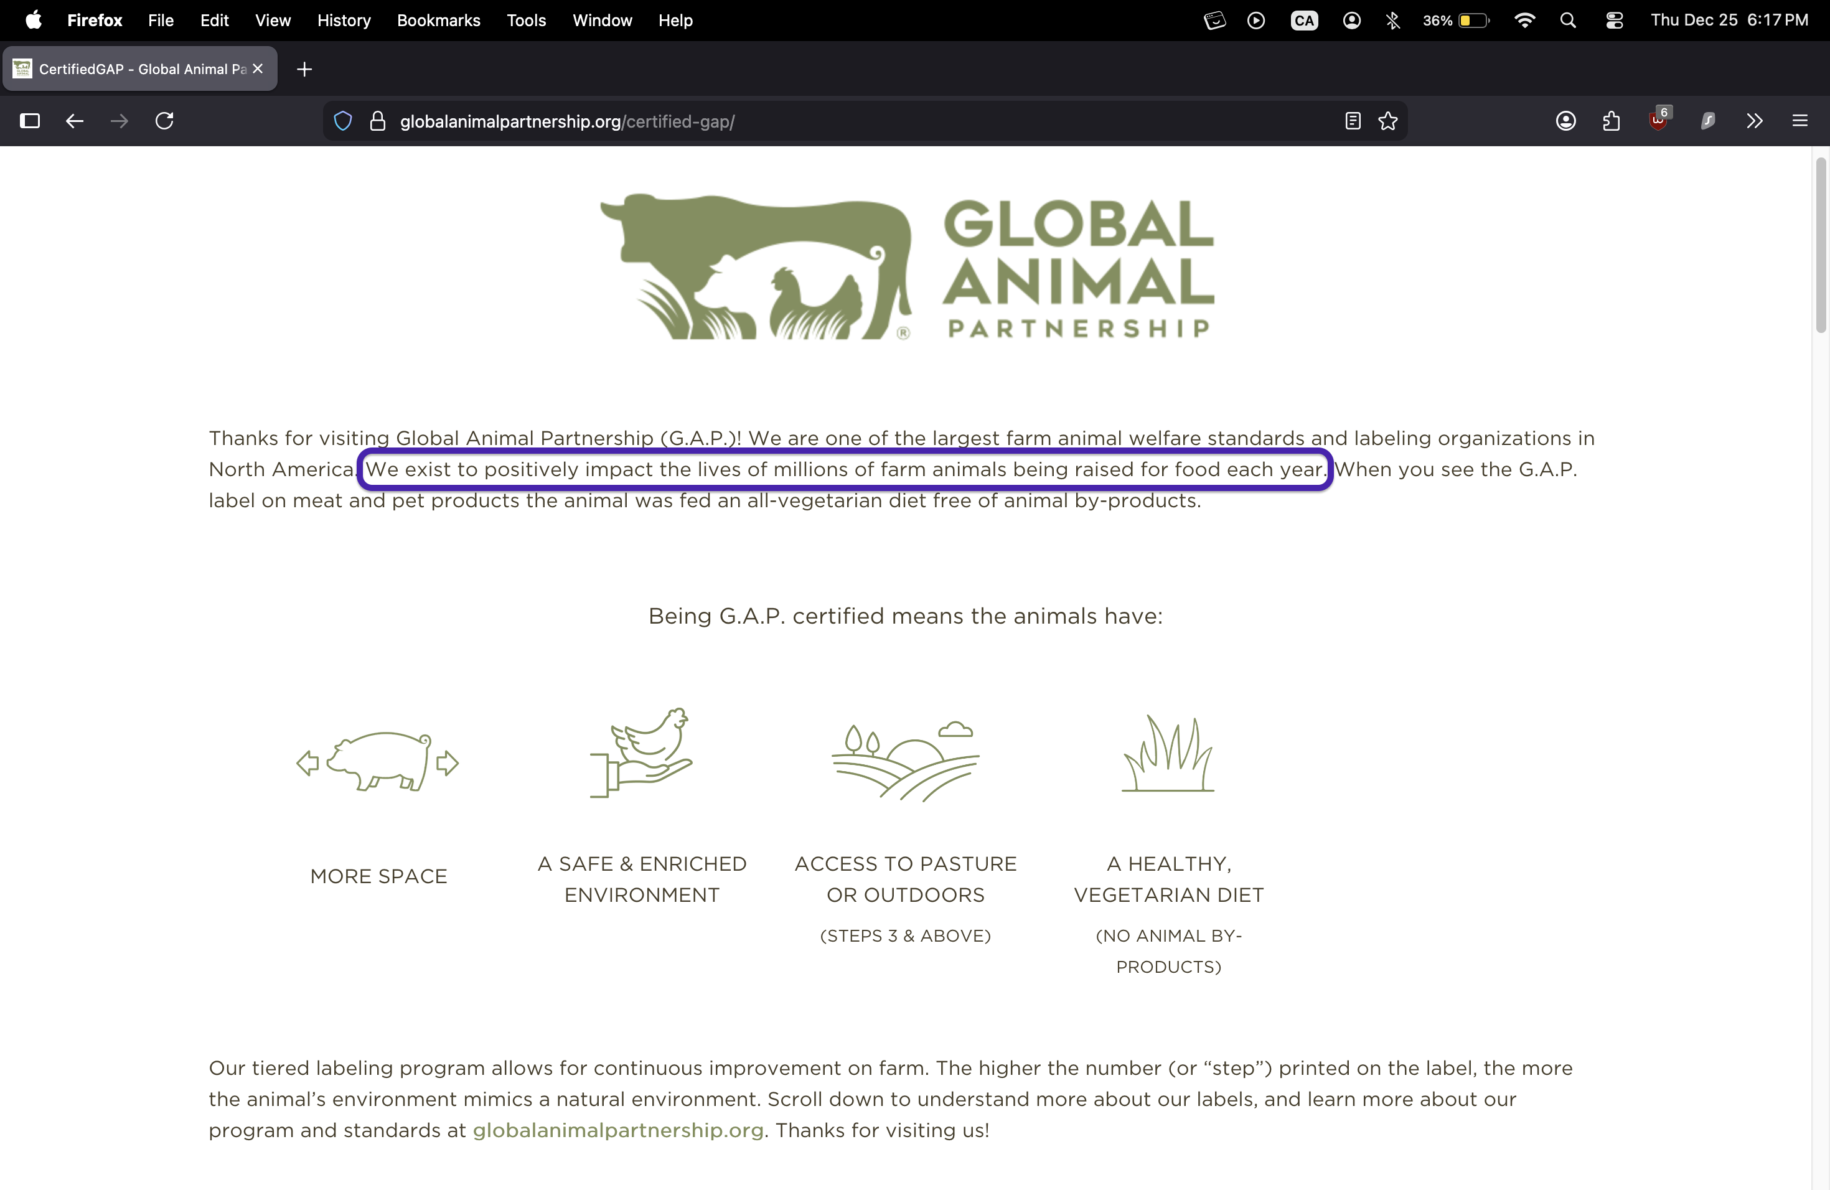Follow the globalanimalpartnership.org link in the paragraph

coord(617,1130)
